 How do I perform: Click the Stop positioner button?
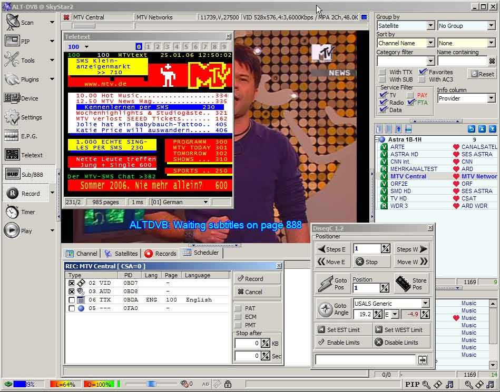[371, 262]
